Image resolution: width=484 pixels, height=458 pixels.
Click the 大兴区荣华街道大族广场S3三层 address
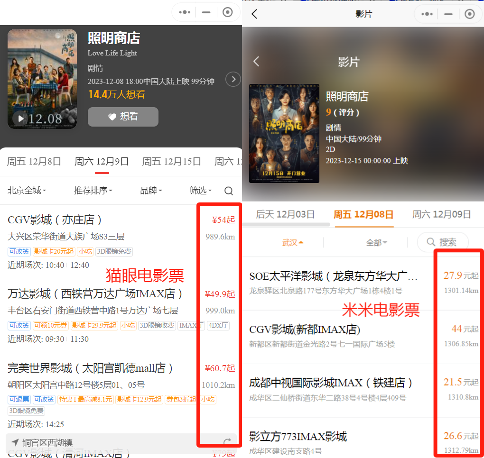pos(66,237)
